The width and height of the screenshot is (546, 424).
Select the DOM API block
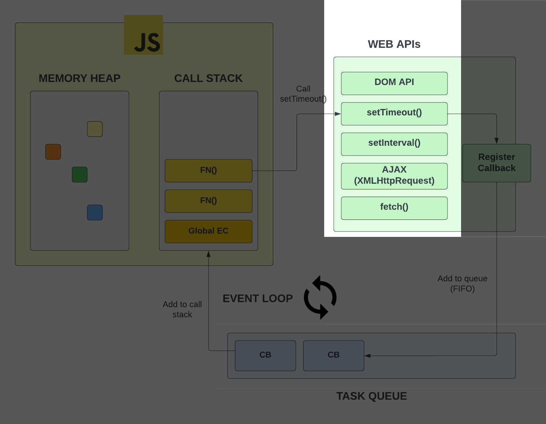coord(394,83)
